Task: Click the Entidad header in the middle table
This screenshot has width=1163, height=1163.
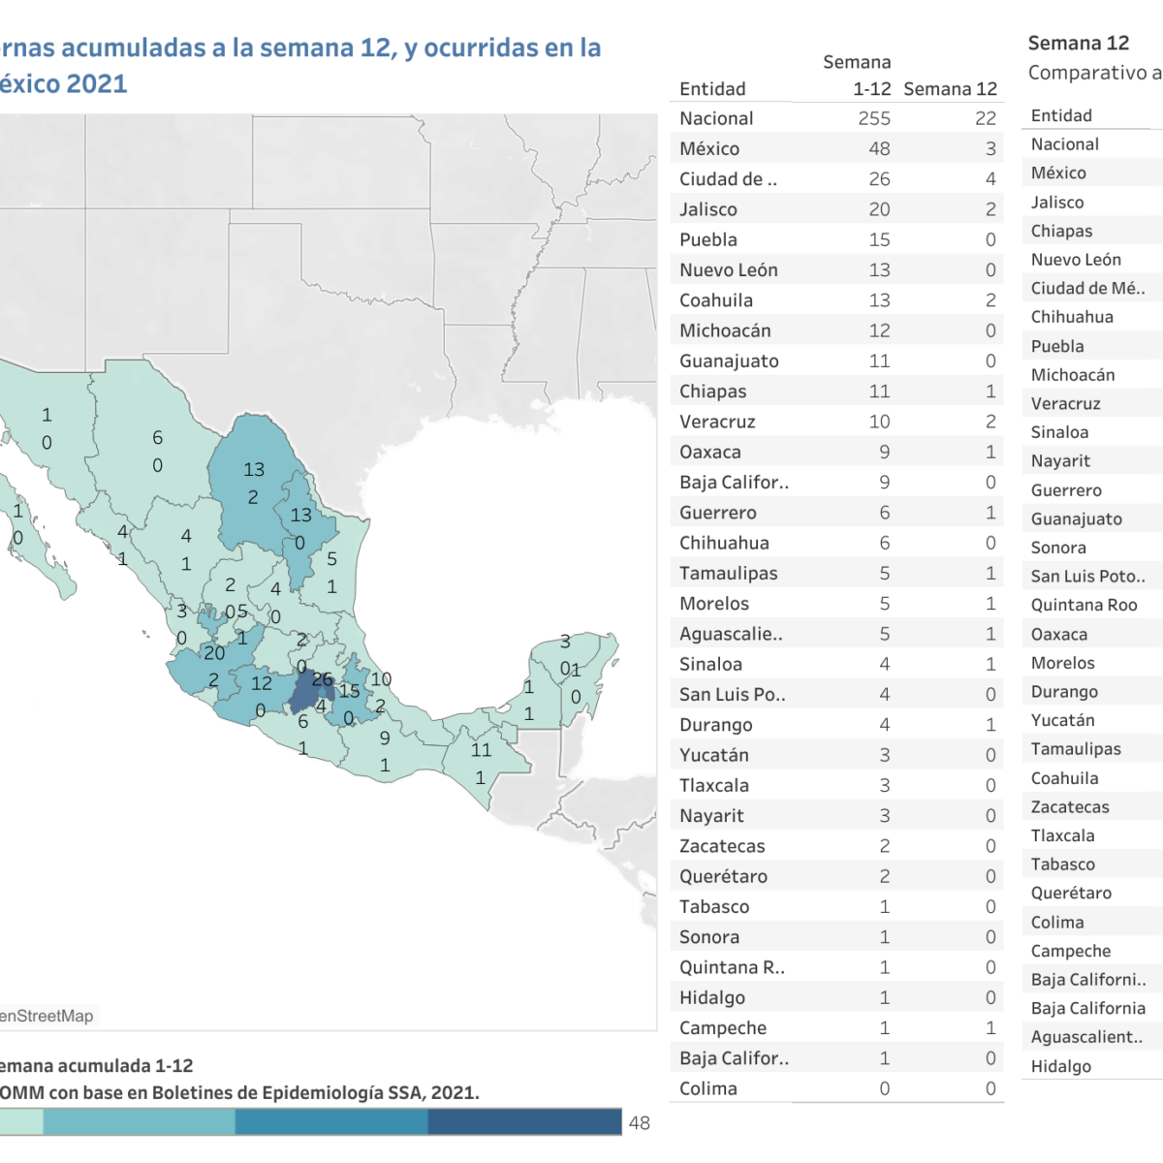Action: point(712,89)
